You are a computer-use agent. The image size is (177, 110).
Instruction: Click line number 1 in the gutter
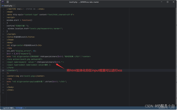pyautogui.click(x=4, y=9)
